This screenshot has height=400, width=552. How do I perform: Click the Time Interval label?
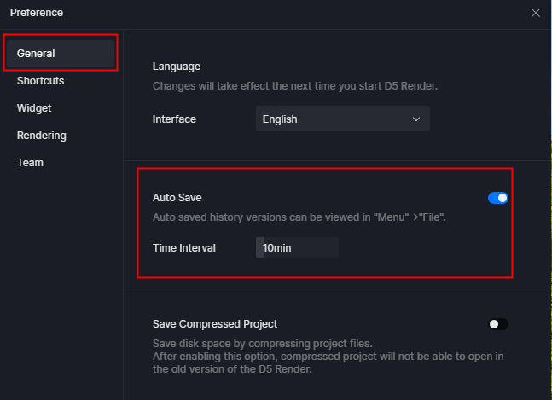(x=184, y=248)
